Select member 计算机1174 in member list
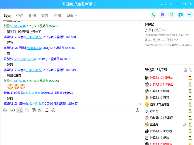194x145 pixels. click(168, 91)
